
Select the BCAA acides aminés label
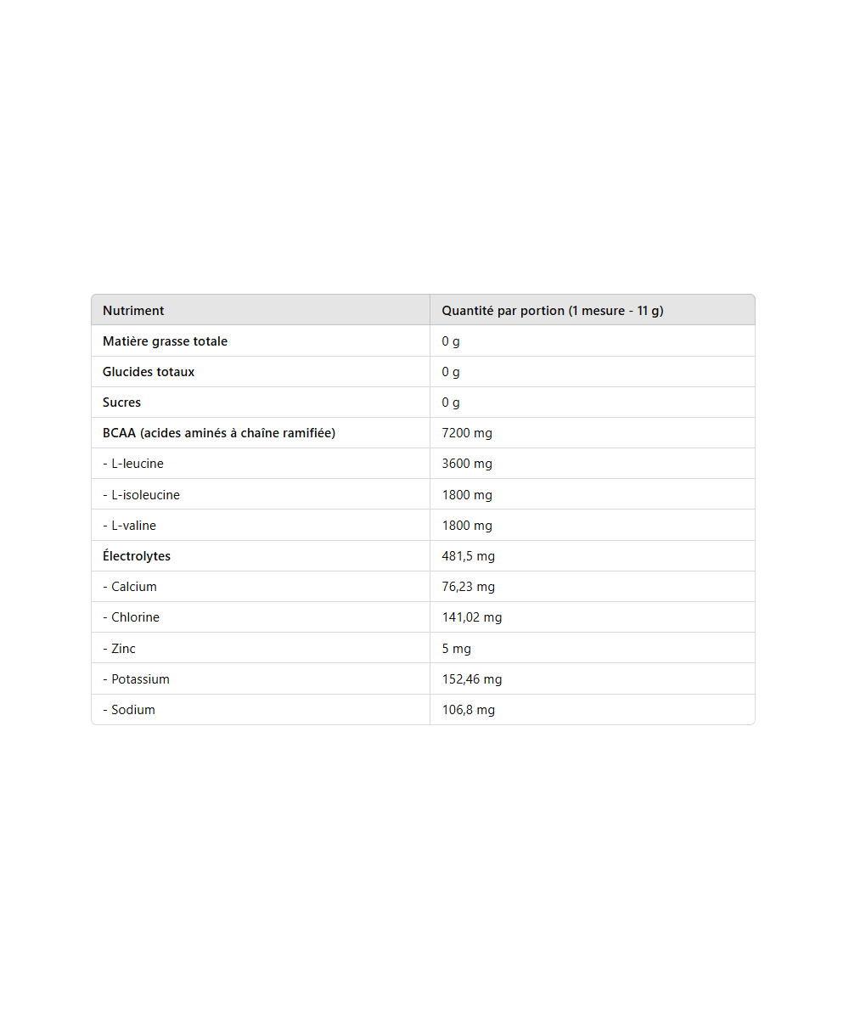pos(219,433)
